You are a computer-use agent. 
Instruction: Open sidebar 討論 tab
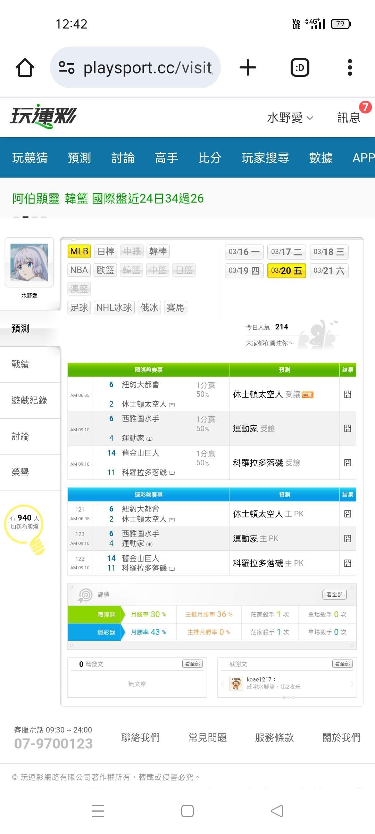click(30, 437)
